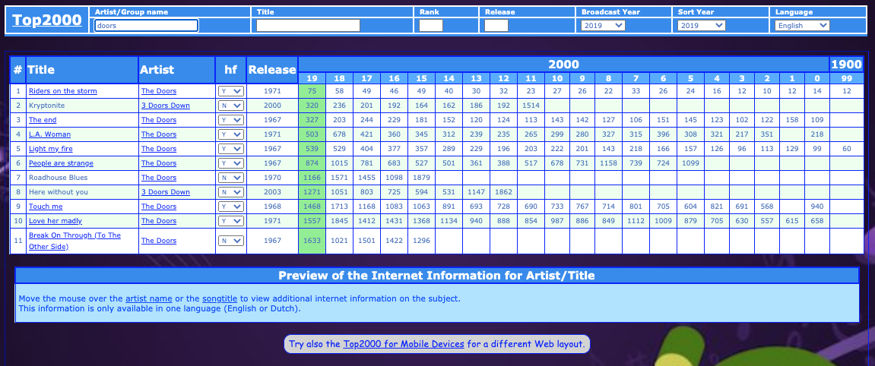Open the Sort Year dropdown
This screenshot has width=875, height=366.
(701, 25)
